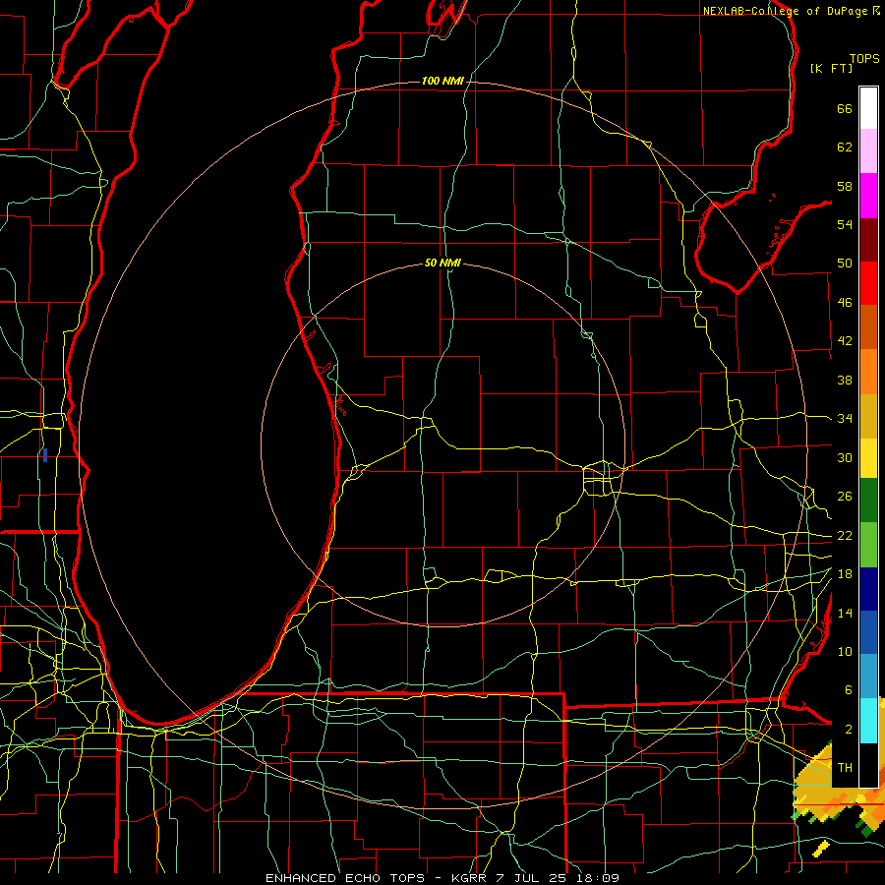The height and width of the screenshot is (885, 885).
Task: Click the legend value "62"
Action: pos(845,147)
